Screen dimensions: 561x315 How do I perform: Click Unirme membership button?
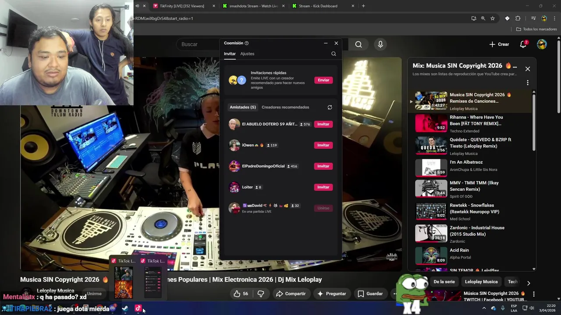(94, 294)
